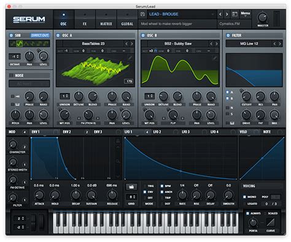Switch to the GLOBAL tab
The image size is (291, 242).
(x=127, y=20)
